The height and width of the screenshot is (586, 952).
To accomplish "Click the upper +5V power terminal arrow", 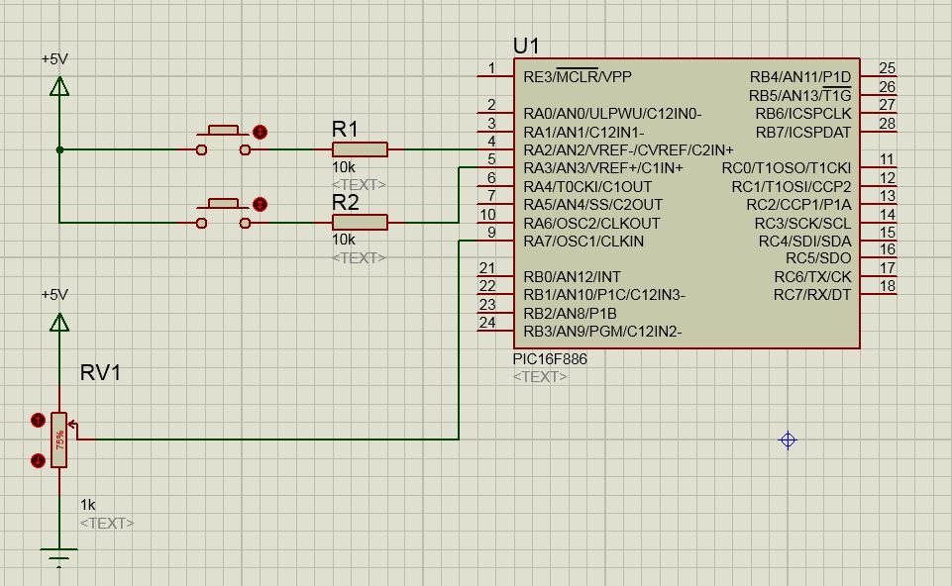I will 59,87.
